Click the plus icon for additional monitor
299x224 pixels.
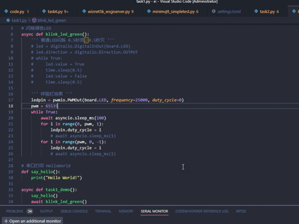click(6, 221)
